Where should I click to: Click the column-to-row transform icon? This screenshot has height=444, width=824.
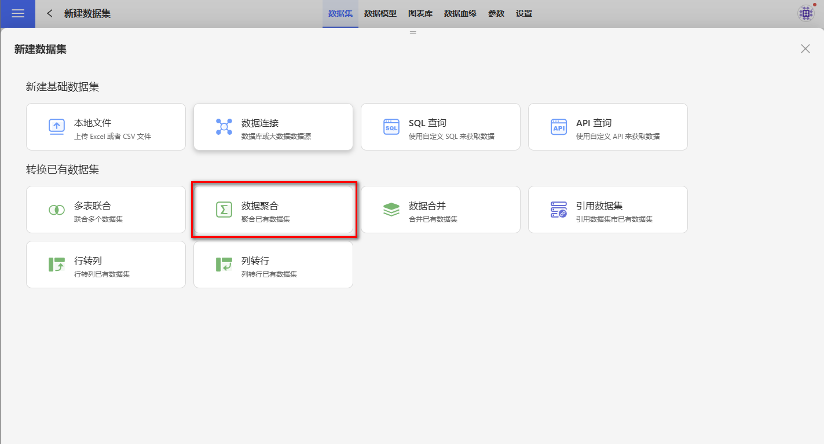coord(224,265)
